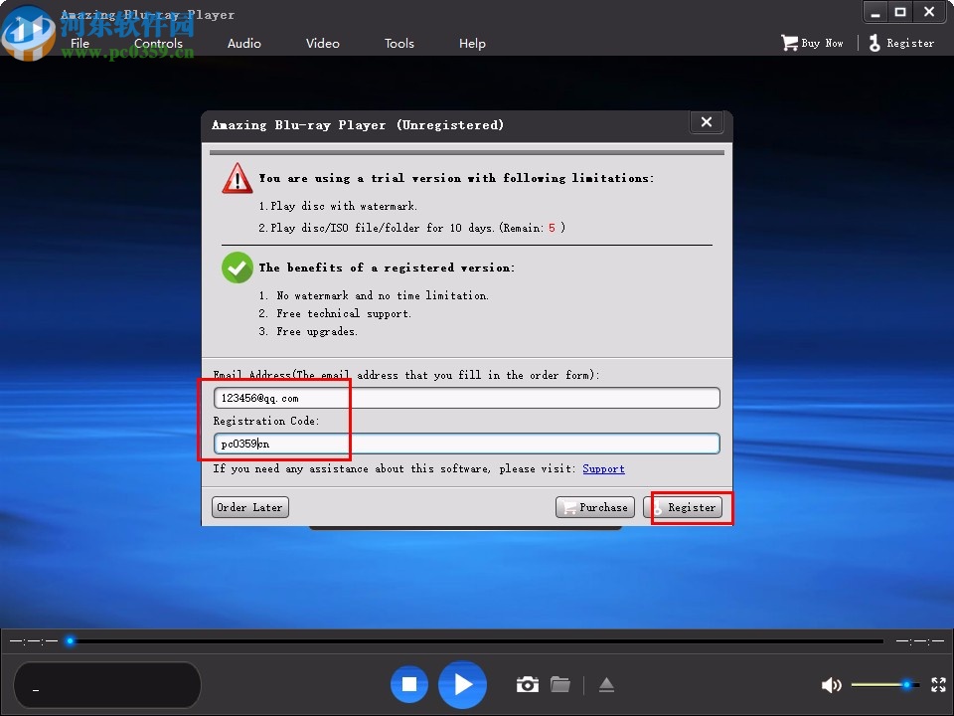Open the Controls menu
This screenshot has height=716, width=954.
(158, 43)
